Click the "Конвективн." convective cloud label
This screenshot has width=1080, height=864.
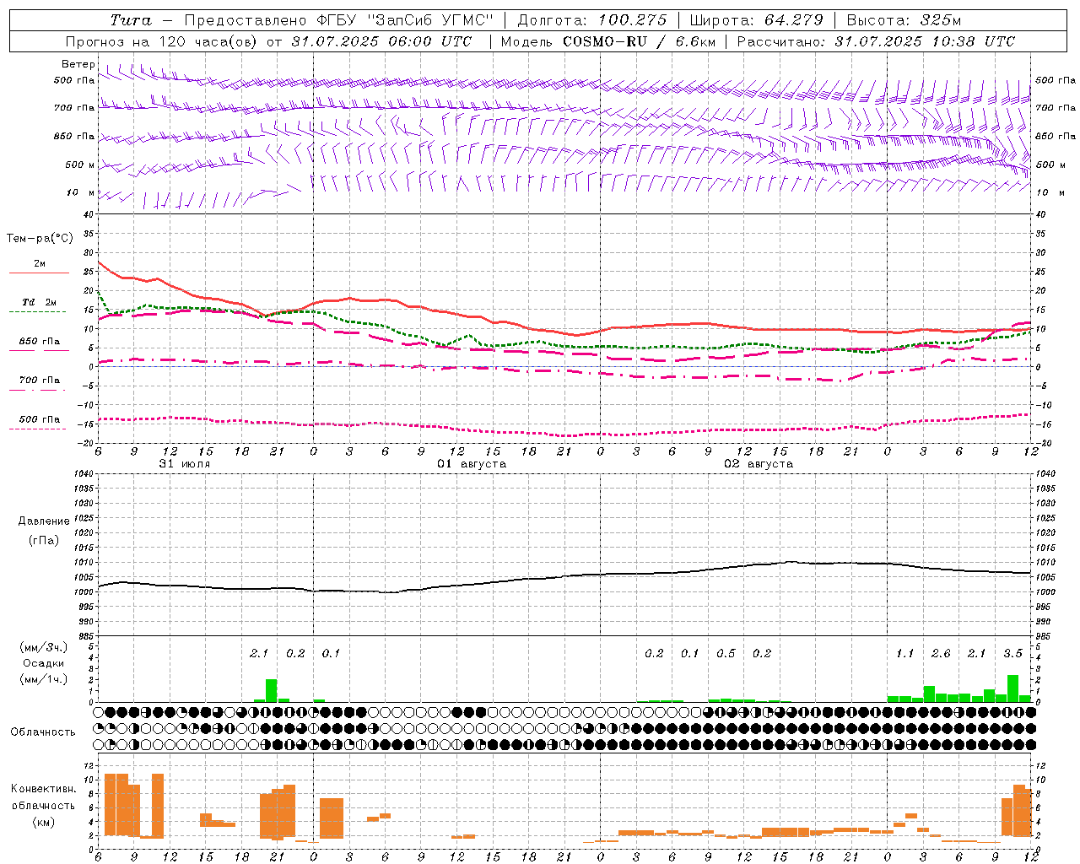pyautogui.click(x=44, y=789)
